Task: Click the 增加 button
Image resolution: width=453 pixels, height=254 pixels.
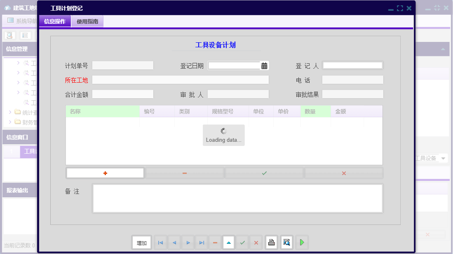Action: [141, 242]
